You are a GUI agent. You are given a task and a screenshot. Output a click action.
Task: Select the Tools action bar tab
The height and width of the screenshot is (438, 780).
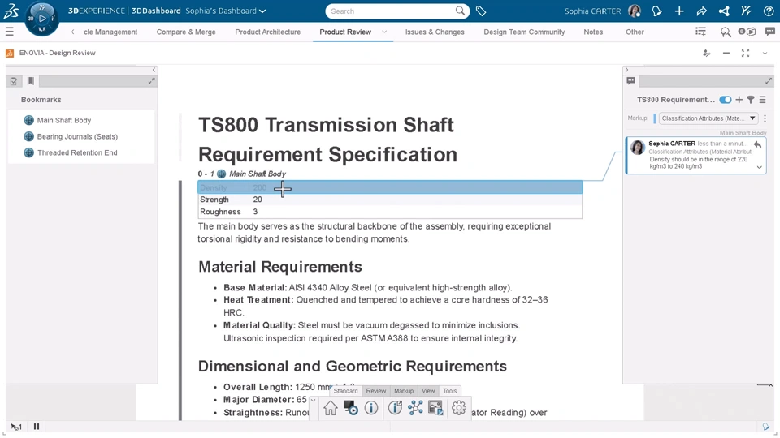449,391
